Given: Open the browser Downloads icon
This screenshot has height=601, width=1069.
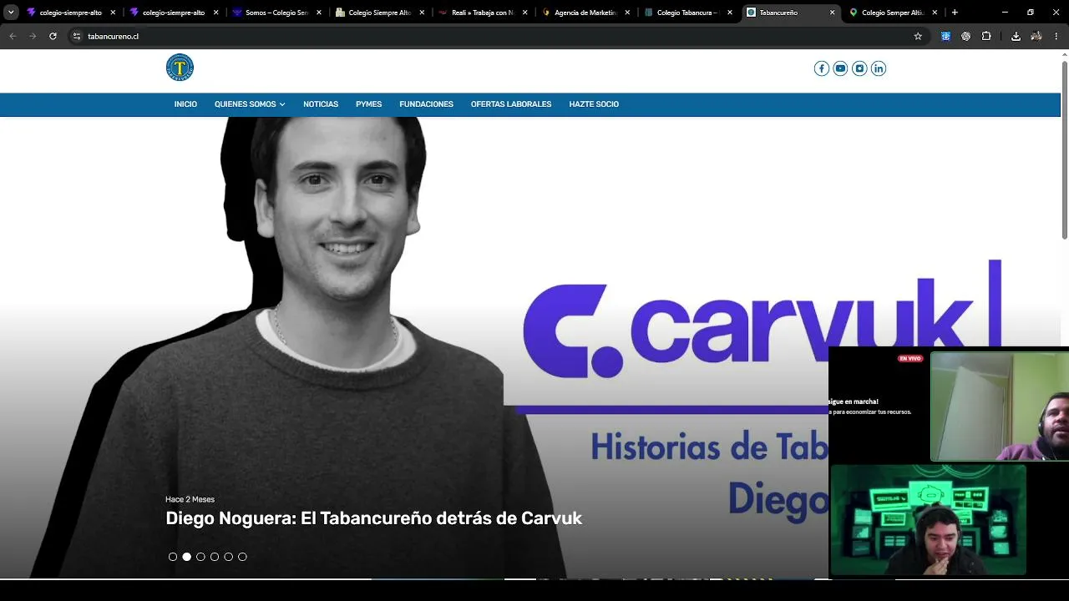Looking at the screenshot, I should tap(1016, 36).
